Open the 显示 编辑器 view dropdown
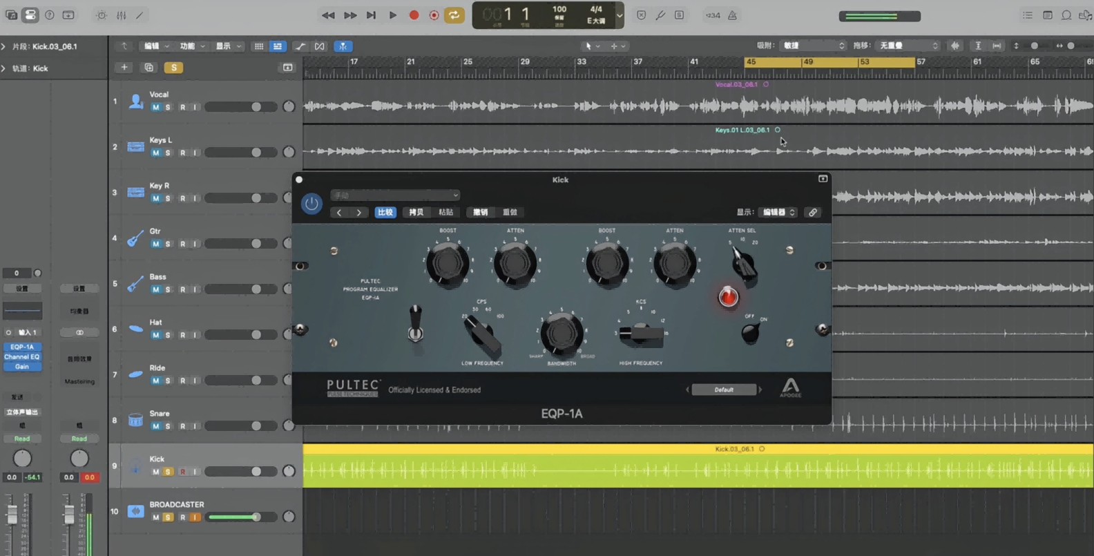Viewport: 1094px width, 556px height. (778, 212)
